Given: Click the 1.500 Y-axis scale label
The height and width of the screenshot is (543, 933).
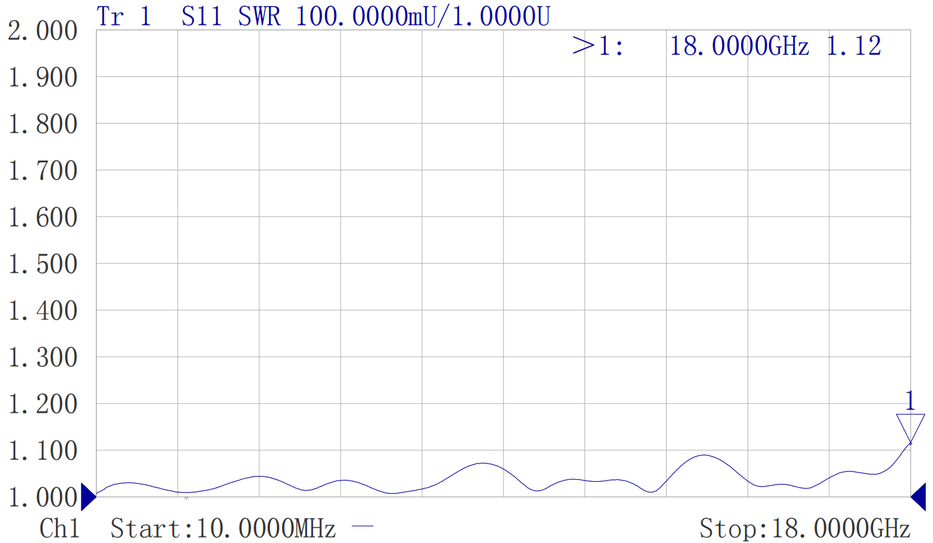Looking at the screenshot, I should [42, 264].
